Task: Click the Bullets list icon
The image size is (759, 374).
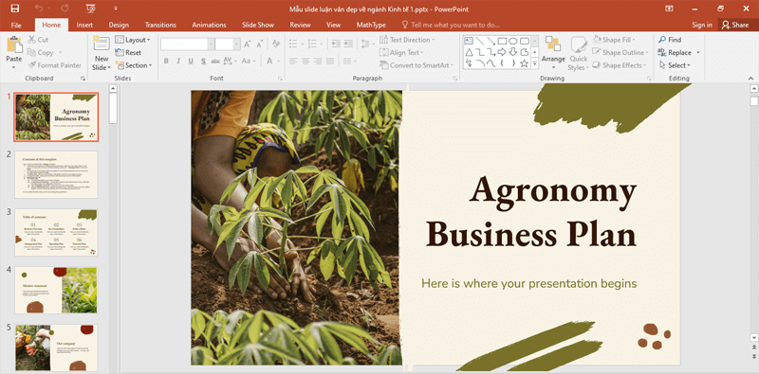Action: (293, 44)
